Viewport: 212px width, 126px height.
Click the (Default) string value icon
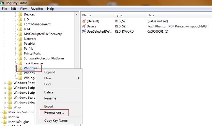pos(84,21)
